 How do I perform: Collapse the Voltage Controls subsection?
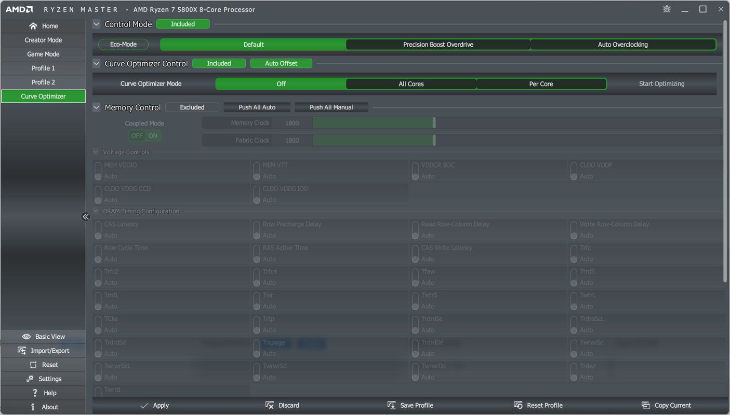[x=96, y=152]
